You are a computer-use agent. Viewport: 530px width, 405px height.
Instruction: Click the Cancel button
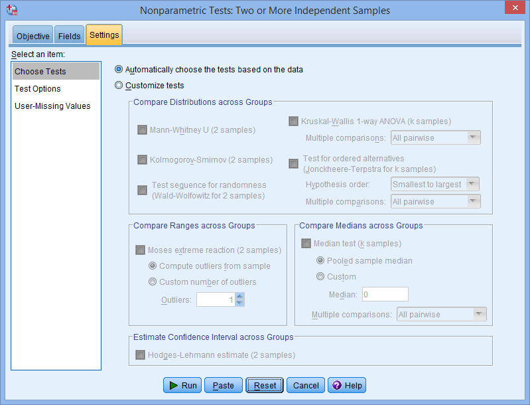tap(306, 385)
